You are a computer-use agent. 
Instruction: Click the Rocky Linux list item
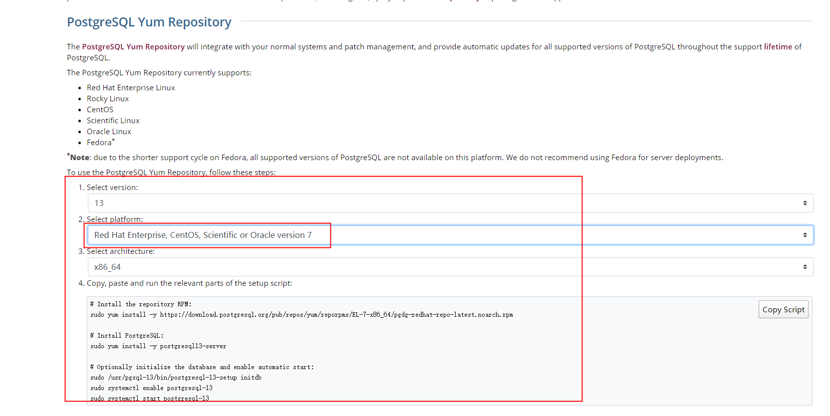tap(108, 98)
